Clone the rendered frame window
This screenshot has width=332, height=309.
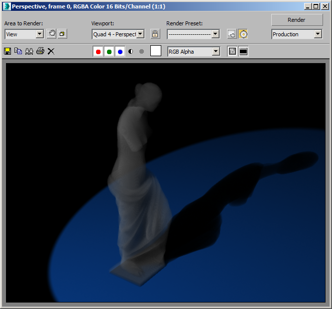click(29, 51)
